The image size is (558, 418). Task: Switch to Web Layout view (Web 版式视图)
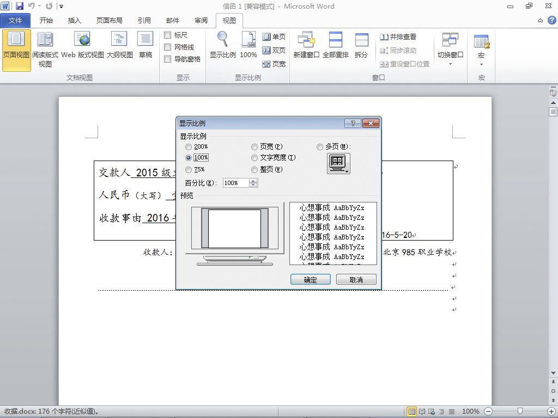click(x=83, y=46)
